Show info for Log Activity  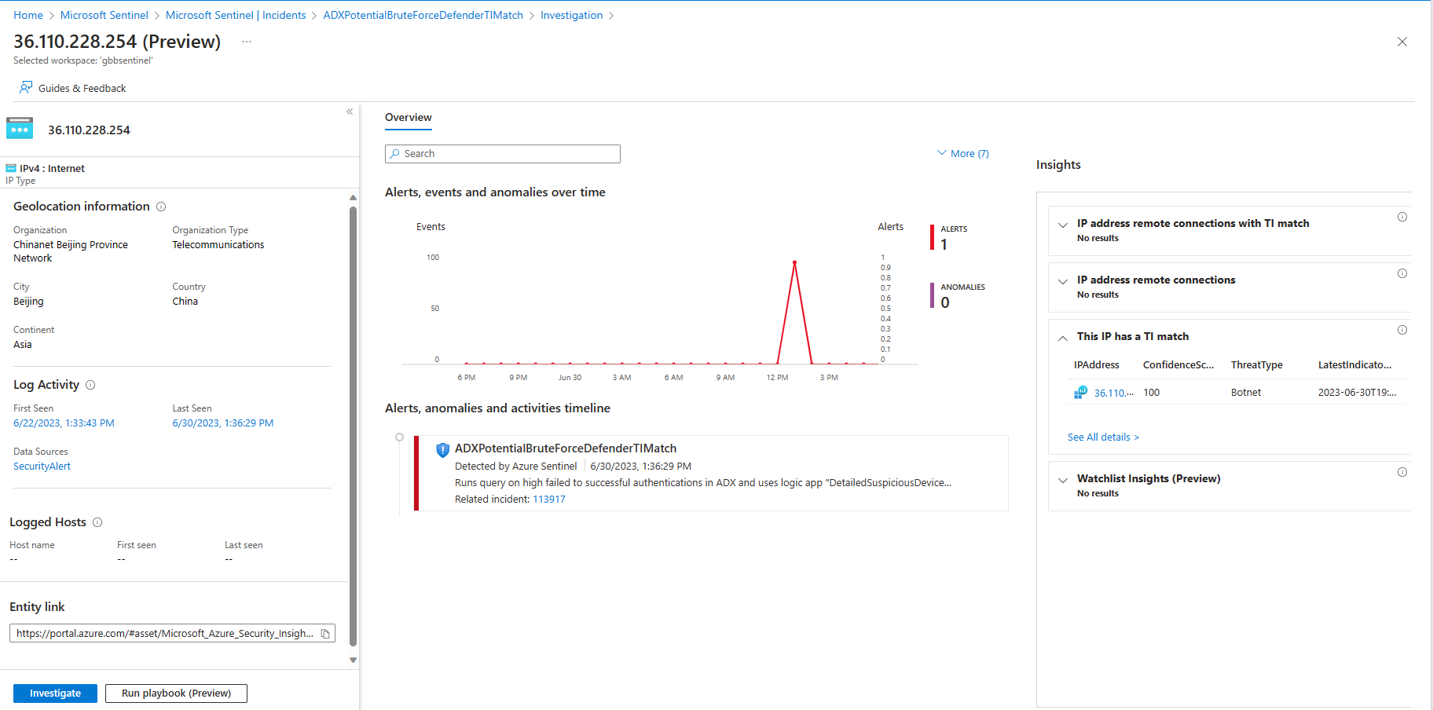(x=90, y=385)
